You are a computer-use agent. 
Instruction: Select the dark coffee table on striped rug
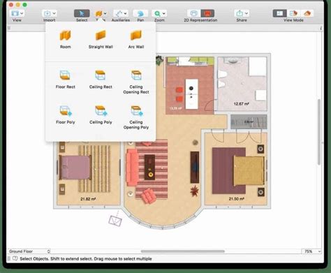pyautogui.click(x=149, y=167)
